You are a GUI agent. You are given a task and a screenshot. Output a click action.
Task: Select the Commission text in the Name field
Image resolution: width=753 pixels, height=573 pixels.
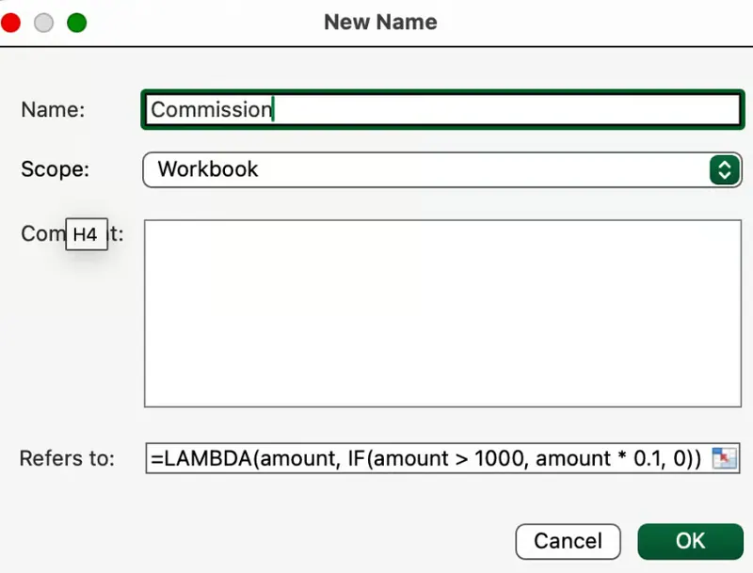[x=209, y=109]
